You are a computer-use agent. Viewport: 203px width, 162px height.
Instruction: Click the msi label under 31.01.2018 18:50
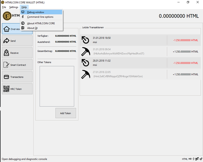coord(95,42)
